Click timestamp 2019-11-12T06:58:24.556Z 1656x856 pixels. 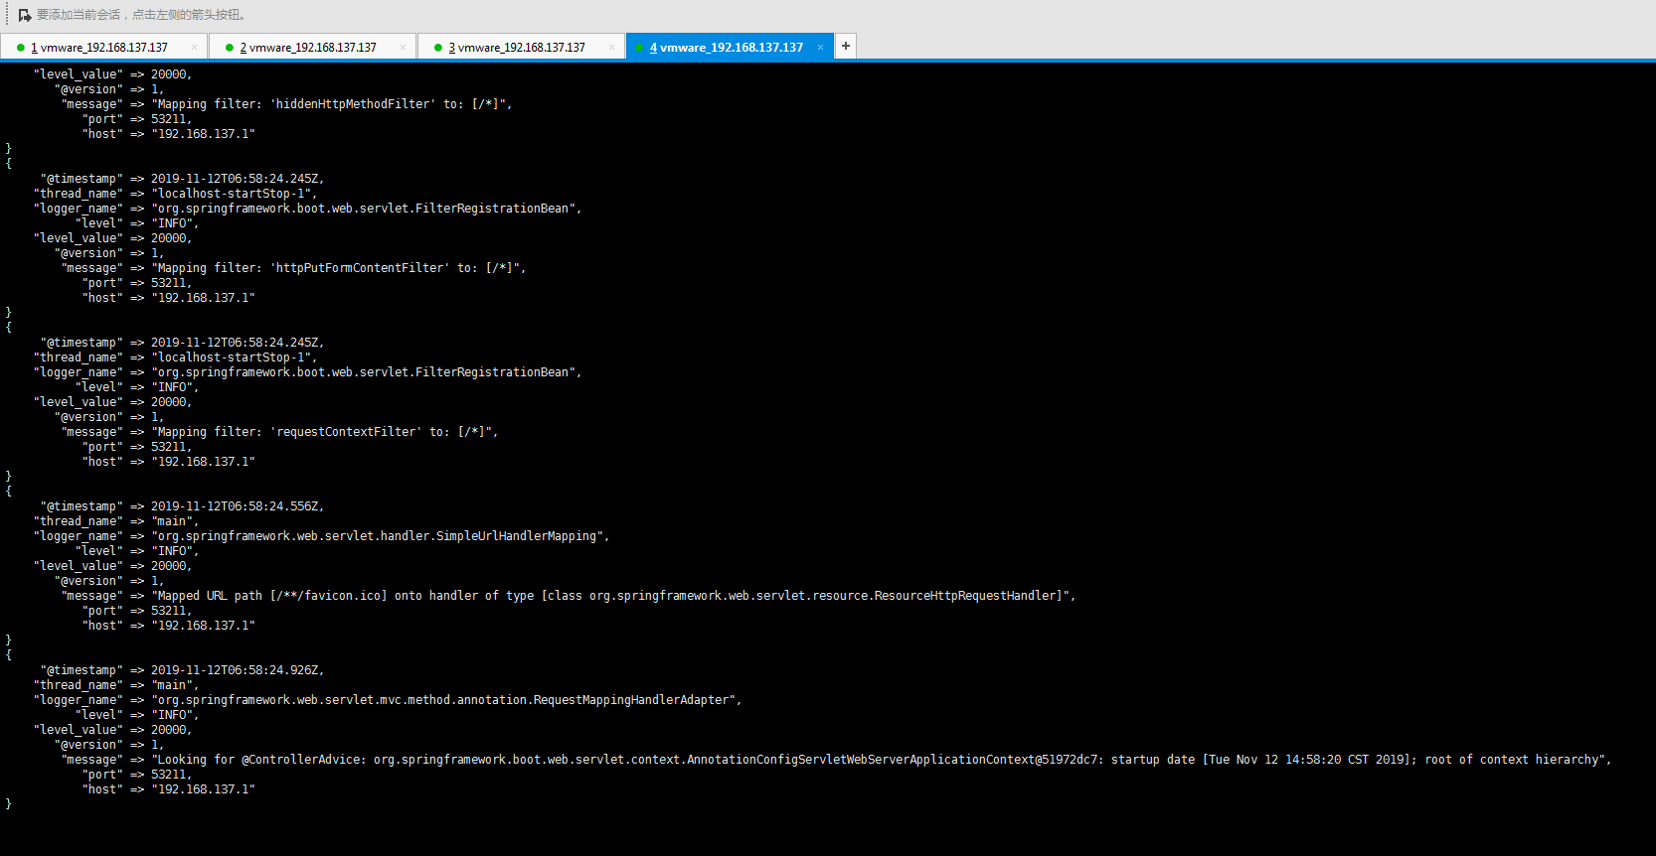coord(237,506)
